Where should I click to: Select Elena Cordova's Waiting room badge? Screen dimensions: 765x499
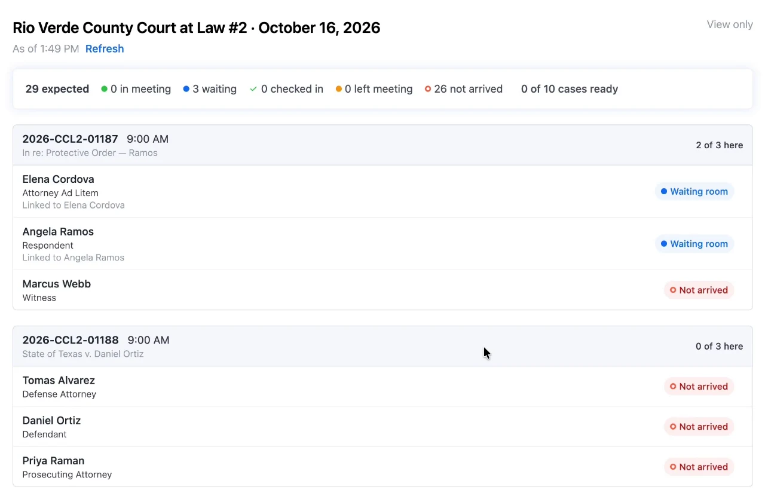point(694,192)
